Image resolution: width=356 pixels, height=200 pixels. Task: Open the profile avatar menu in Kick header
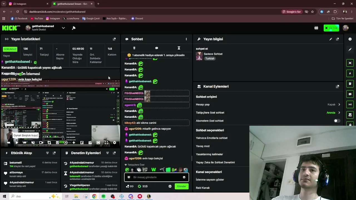click(346, 28)
